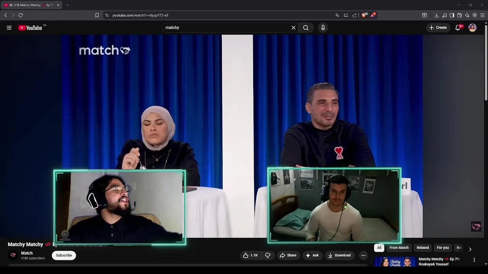Viewport: 488px width, 274px height.
Task: Open cast/screen icon in address bar
Action: pos(346,15)
